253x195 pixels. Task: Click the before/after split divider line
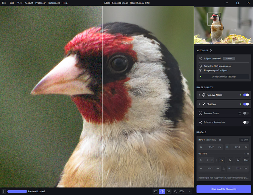(x=102, y=98)
